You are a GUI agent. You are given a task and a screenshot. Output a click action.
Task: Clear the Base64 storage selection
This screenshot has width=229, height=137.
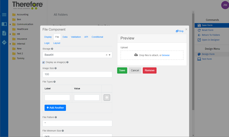click(x=107, y=55)
